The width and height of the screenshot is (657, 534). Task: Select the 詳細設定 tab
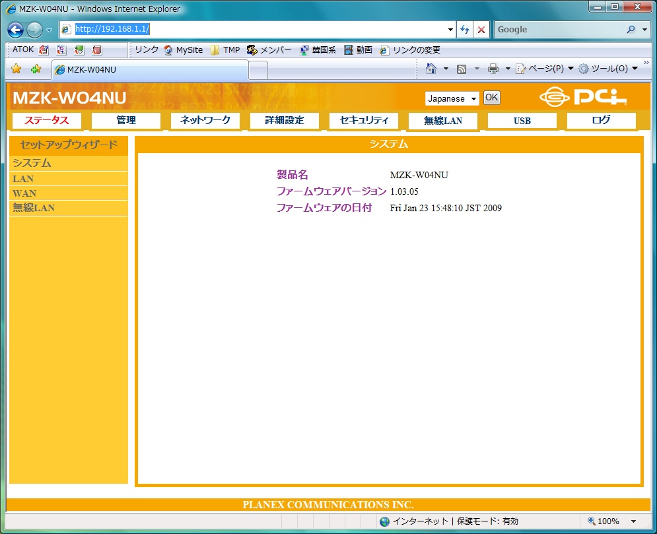tap(284, 121)
